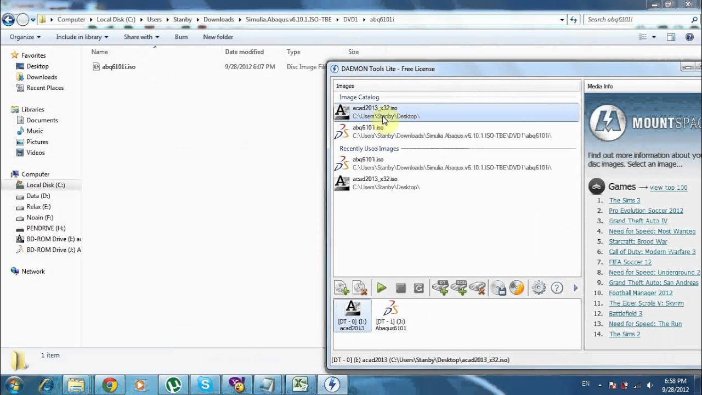Open the 'Share with' dropdown
The width and height of the screenshot is (702, 395).
[141, 37]
